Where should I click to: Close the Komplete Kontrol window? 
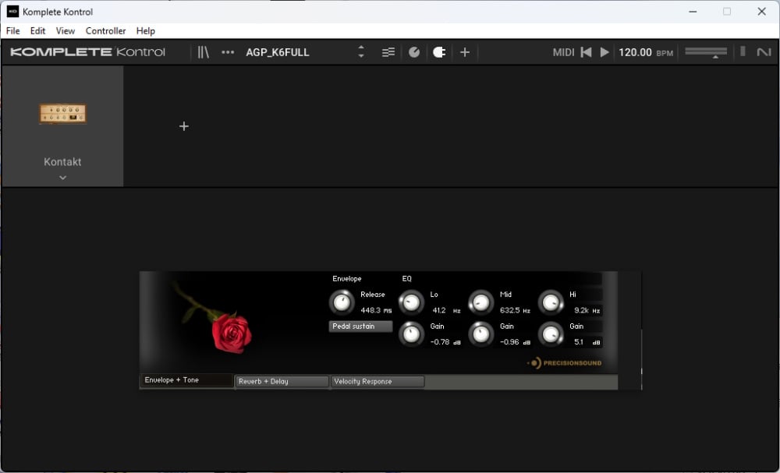click(761, 12)
